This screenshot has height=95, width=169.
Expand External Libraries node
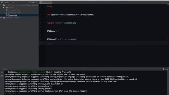[x=1, y=18]
